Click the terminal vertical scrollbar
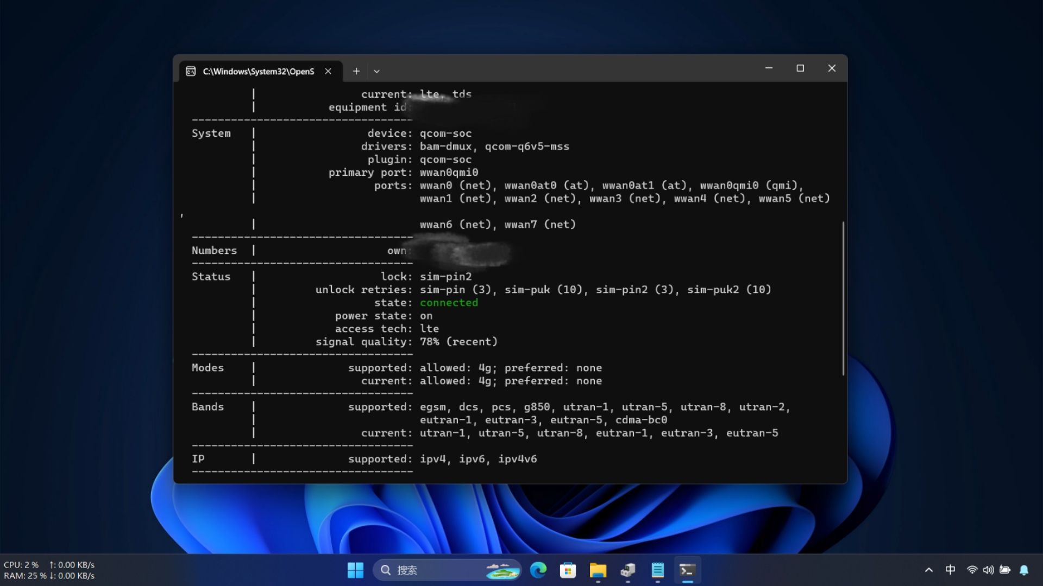This screenshot has height=586, width=1043. click(843, 298)
